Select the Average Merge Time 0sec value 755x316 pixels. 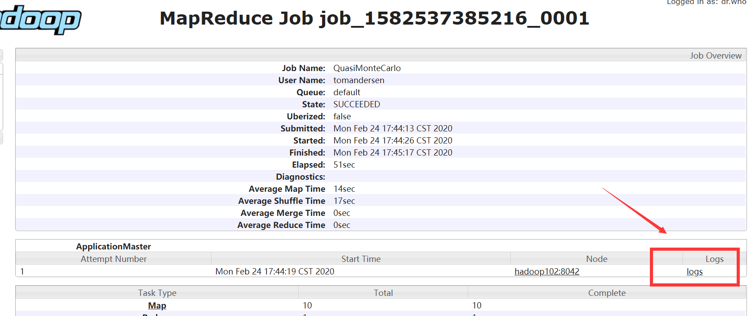point(342,213)
